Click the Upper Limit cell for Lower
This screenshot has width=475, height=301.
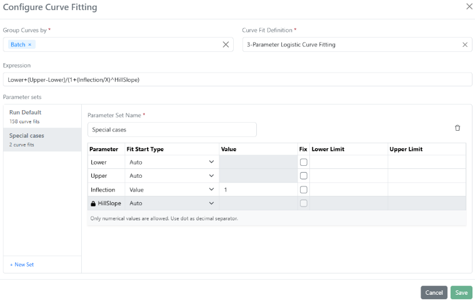[427, 162]
